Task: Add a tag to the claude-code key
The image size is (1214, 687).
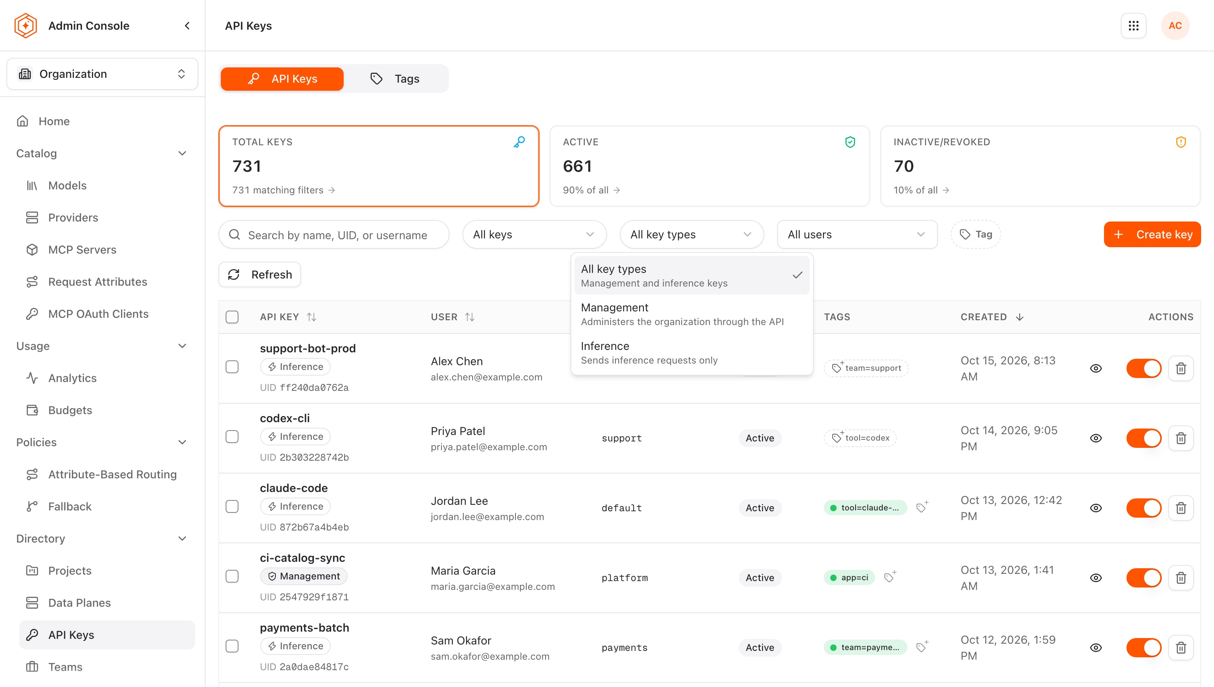Action: pos(922,507)
